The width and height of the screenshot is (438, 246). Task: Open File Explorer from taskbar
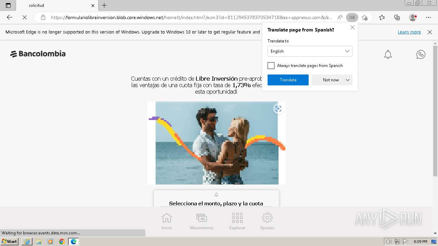coord(39,242)
